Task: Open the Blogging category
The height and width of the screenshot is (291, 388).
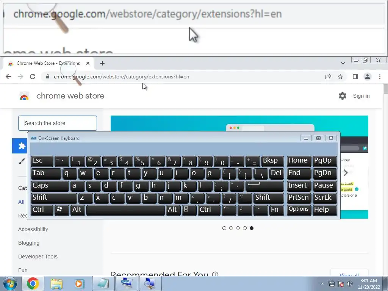Action: pyautogui.click(x=29, y=243)
